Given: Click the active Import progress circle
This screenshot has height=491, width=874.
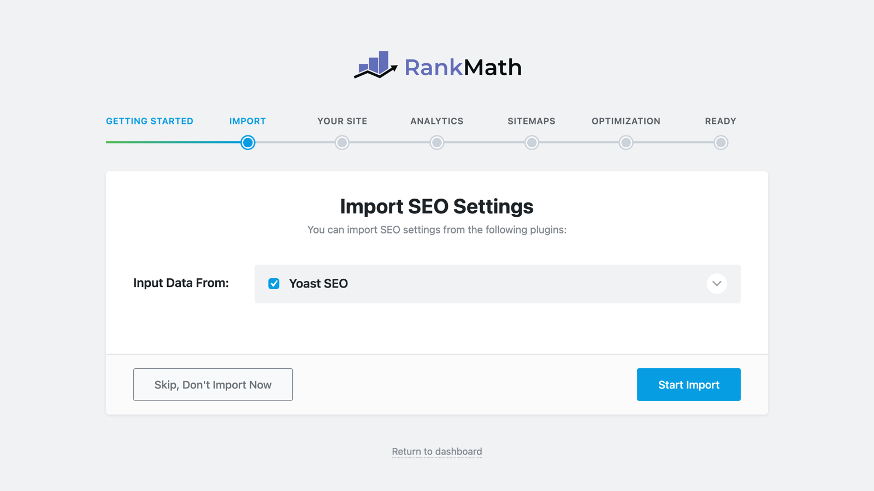Looking at the screenshot, I should 247,142.
